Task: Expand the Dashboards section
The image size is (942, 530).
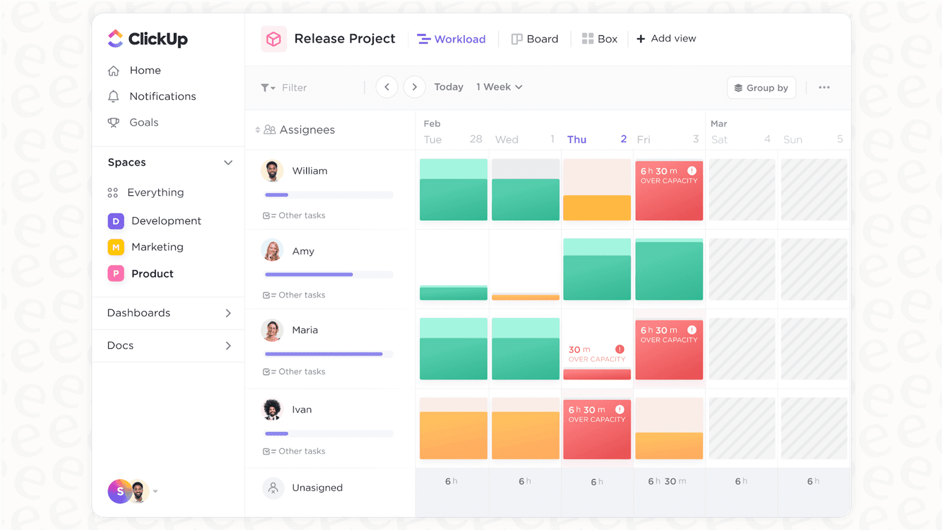Action: click(228, 313)
